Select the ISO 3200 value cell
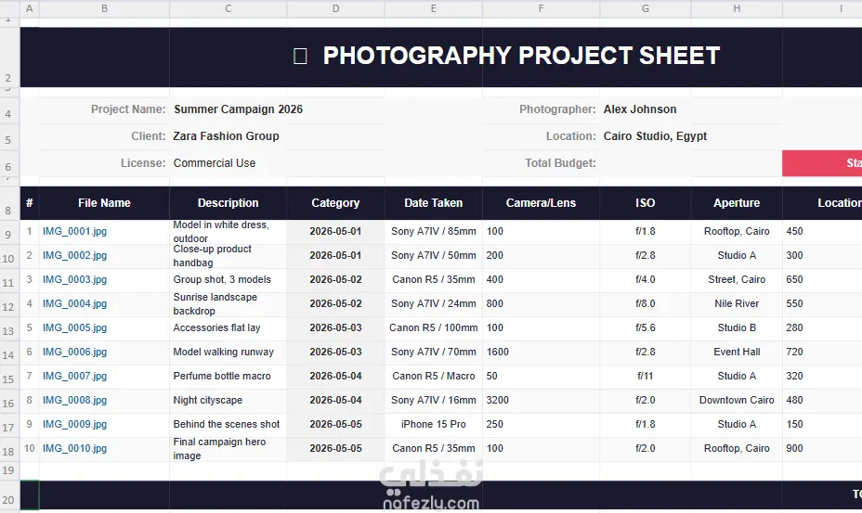 (x=541, y=401)
